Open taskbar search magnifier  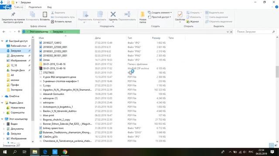point(15,152)
